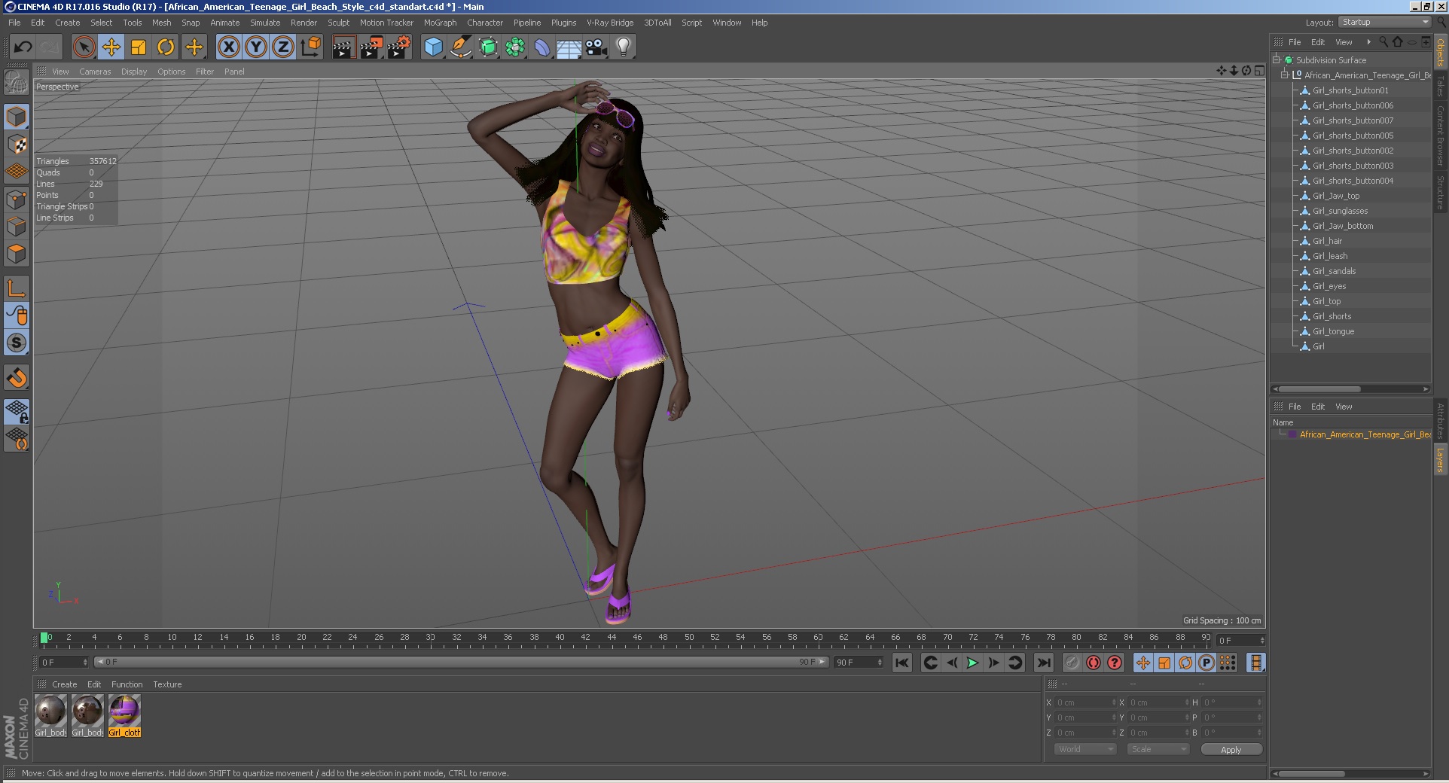Select the Model mode cube icon
The image size is (1449, 783).
tap(17, 117)
